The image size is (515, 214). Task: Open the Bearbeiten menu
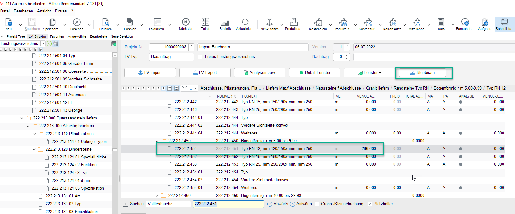tap(23, 11)
